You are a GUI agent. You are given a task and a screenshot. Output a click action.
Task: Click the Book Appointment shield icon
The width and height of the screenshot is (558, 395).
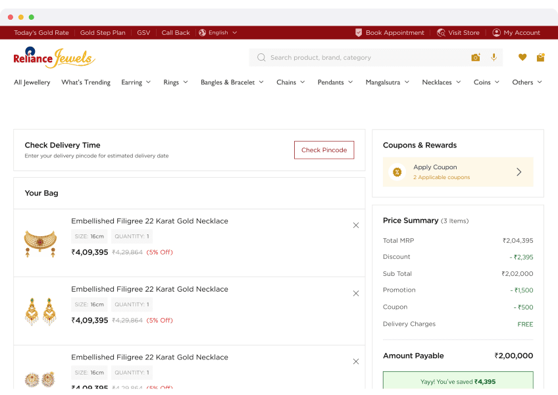tap(359, 33)
